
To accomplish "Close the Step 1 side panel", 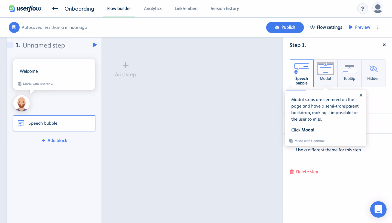I will coord(384,45).
